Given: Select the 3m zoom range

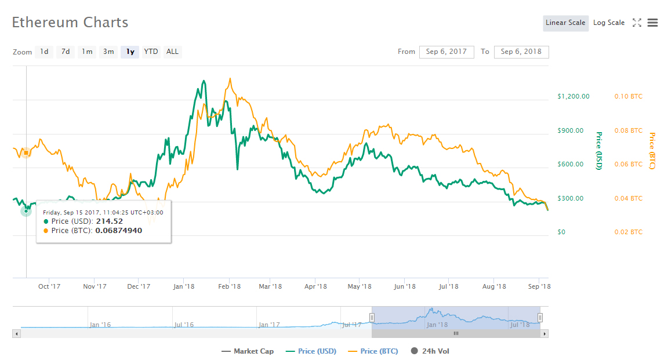Looking at the screenshot, I should (x=108, y=52).
